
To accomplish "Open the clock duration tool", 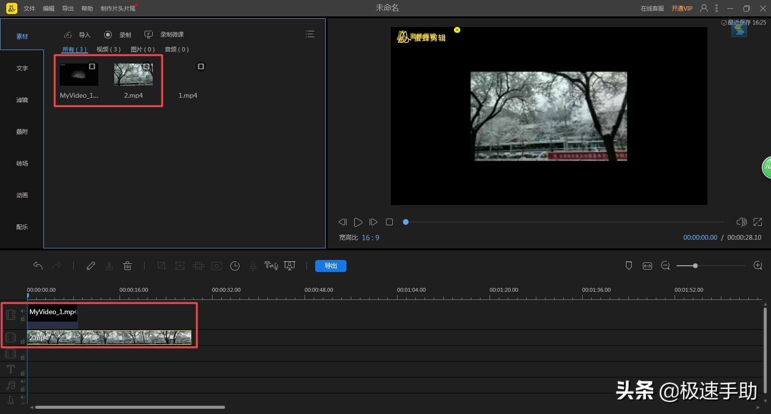I will tap(235, 266).
